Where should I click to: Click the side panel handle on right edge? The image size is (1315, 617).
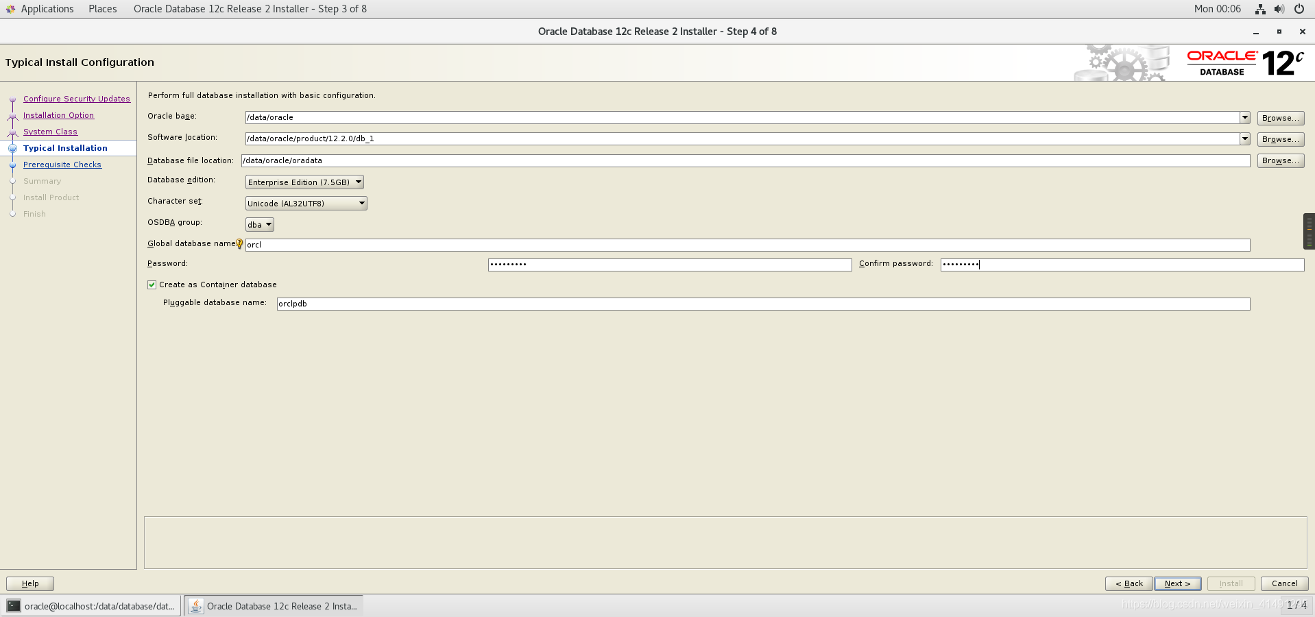click(1309, 231)
